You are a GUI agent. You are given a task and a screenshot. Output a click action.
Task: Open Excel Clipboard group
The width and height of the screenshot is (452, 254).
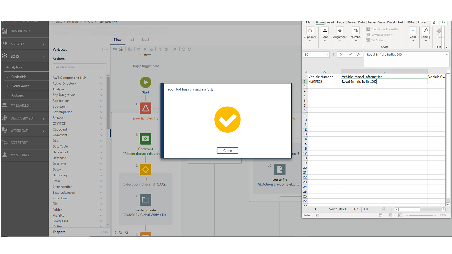[x=310, y=34]
